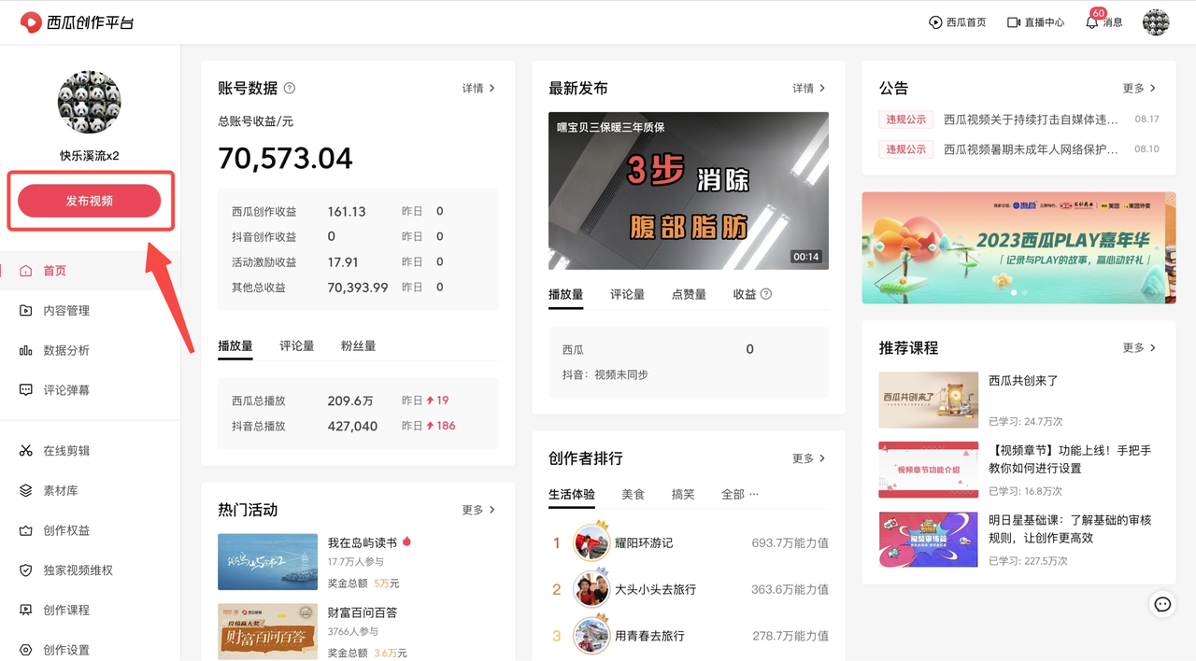
Task: Select 搞笑 tab in 创作者排行
Action: 683,494
